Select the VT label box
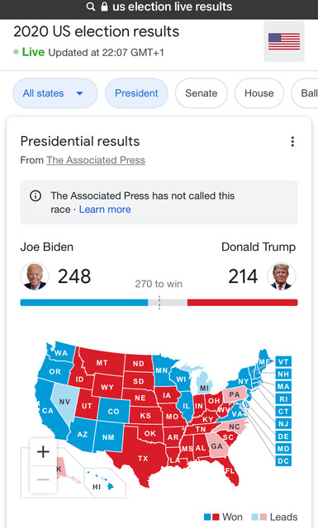 283,361
